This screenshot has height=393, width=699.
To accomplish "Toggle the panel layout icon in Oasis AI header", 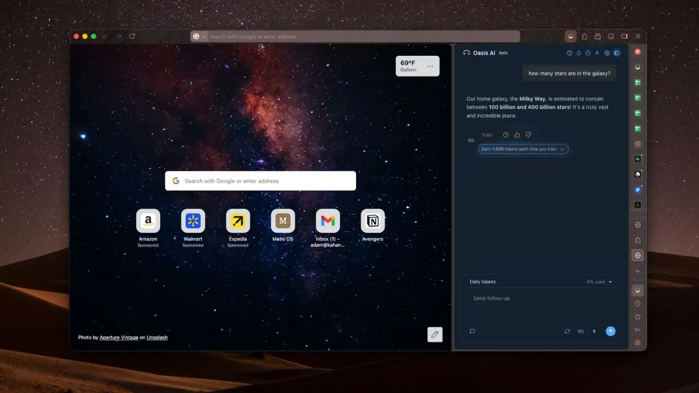I will point(617,53).
